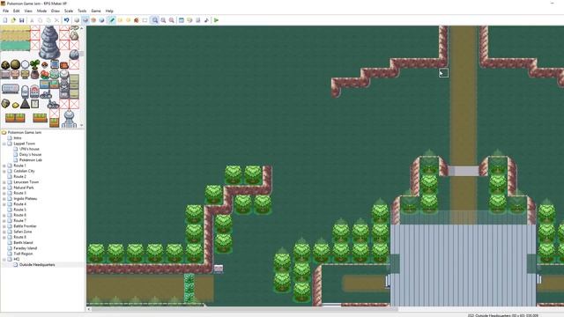
Task: Save the project using the floppy icon
Action: point(21,20)
